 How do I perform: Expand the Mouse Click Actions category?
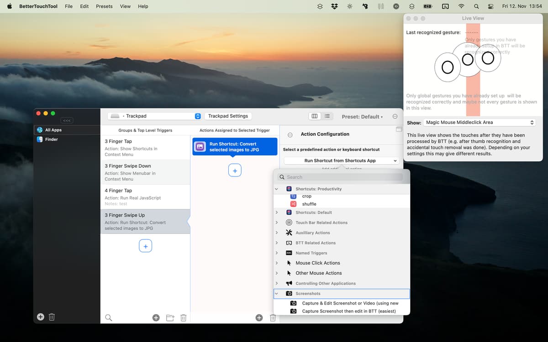(x=277, y=263)
